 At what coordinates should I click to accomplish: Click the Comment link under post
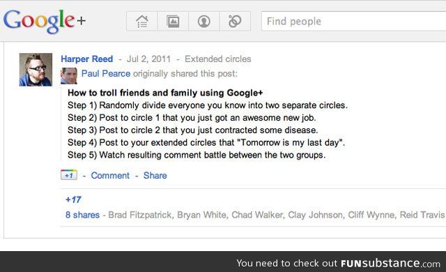tap(110, 175)
